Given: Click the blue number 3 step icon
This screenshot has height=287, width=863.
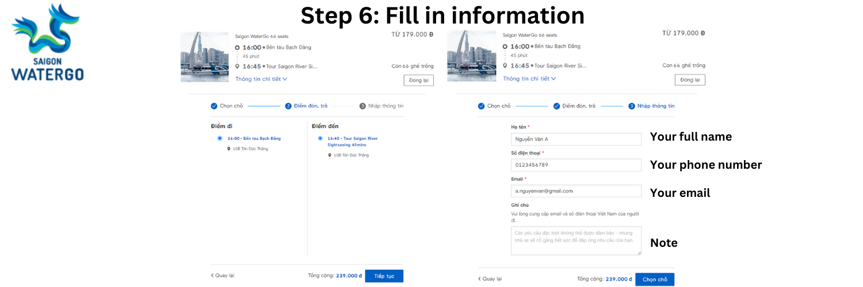Looking at the screenshot, I should tap(631, 106).
